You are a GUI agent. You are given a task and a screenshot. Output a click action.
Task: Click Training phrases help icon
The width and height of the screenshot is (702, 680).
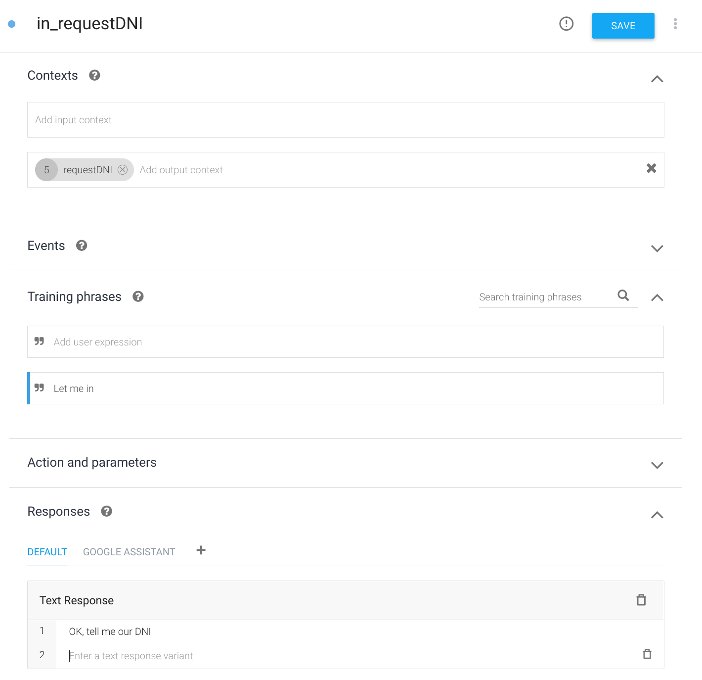[138, 296]
